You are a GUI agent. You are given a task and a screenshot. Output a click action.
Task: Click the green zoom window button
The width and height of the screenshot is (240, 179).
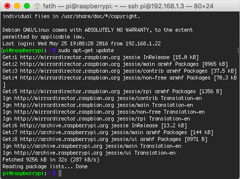[x=27, y=6]
